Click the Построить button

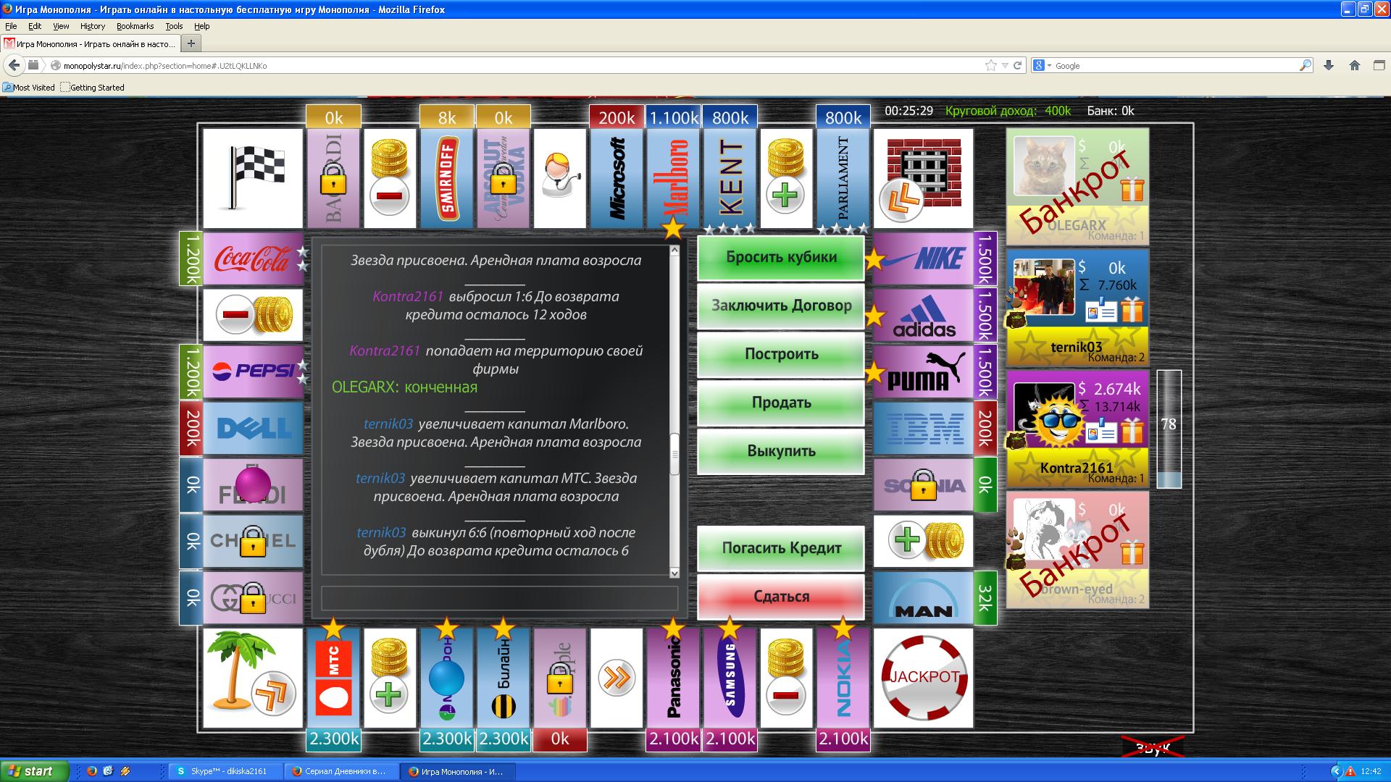(781, 355)
